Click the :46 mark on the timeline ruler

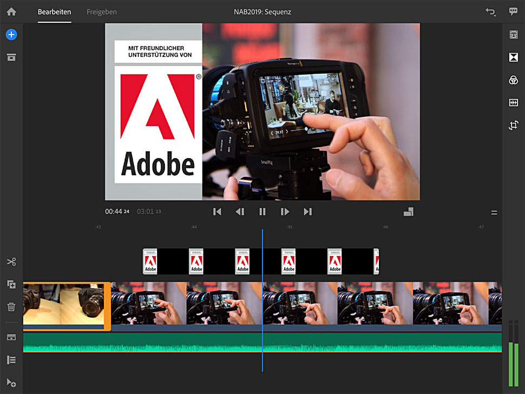(x=385, y=227)
